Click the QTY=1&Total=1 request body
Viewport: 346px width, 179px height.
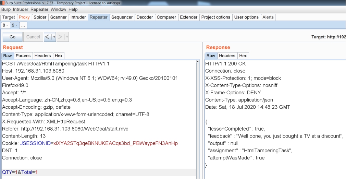[20, 172]
